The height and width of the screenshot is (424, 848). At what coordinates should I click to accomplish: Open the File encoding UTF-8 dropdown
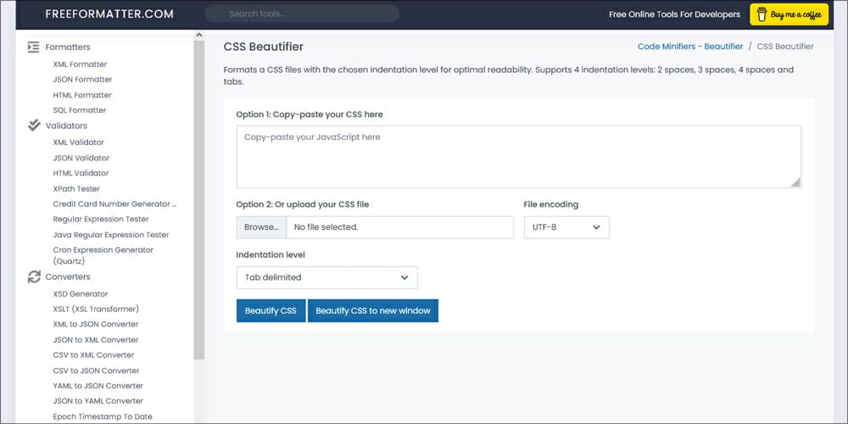coord(566,227)
